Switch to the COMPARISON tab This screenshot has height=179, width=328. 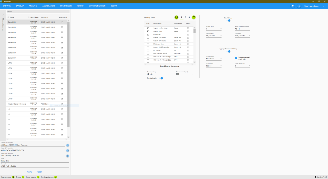[x=66, y=6]
